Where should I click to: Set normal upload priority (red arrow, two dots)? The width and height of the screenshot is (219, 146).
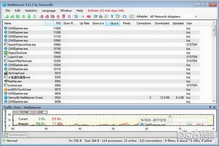[x=47, y=17]
